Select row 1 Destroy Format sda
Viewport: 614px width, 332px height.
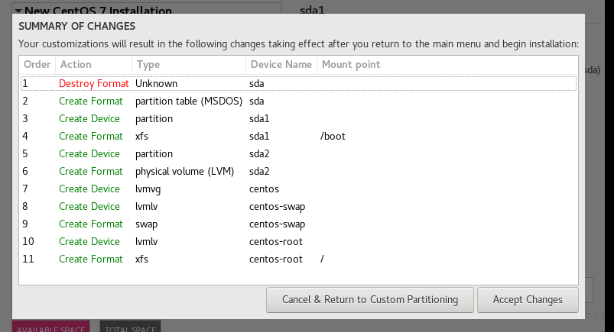point(297,83)
